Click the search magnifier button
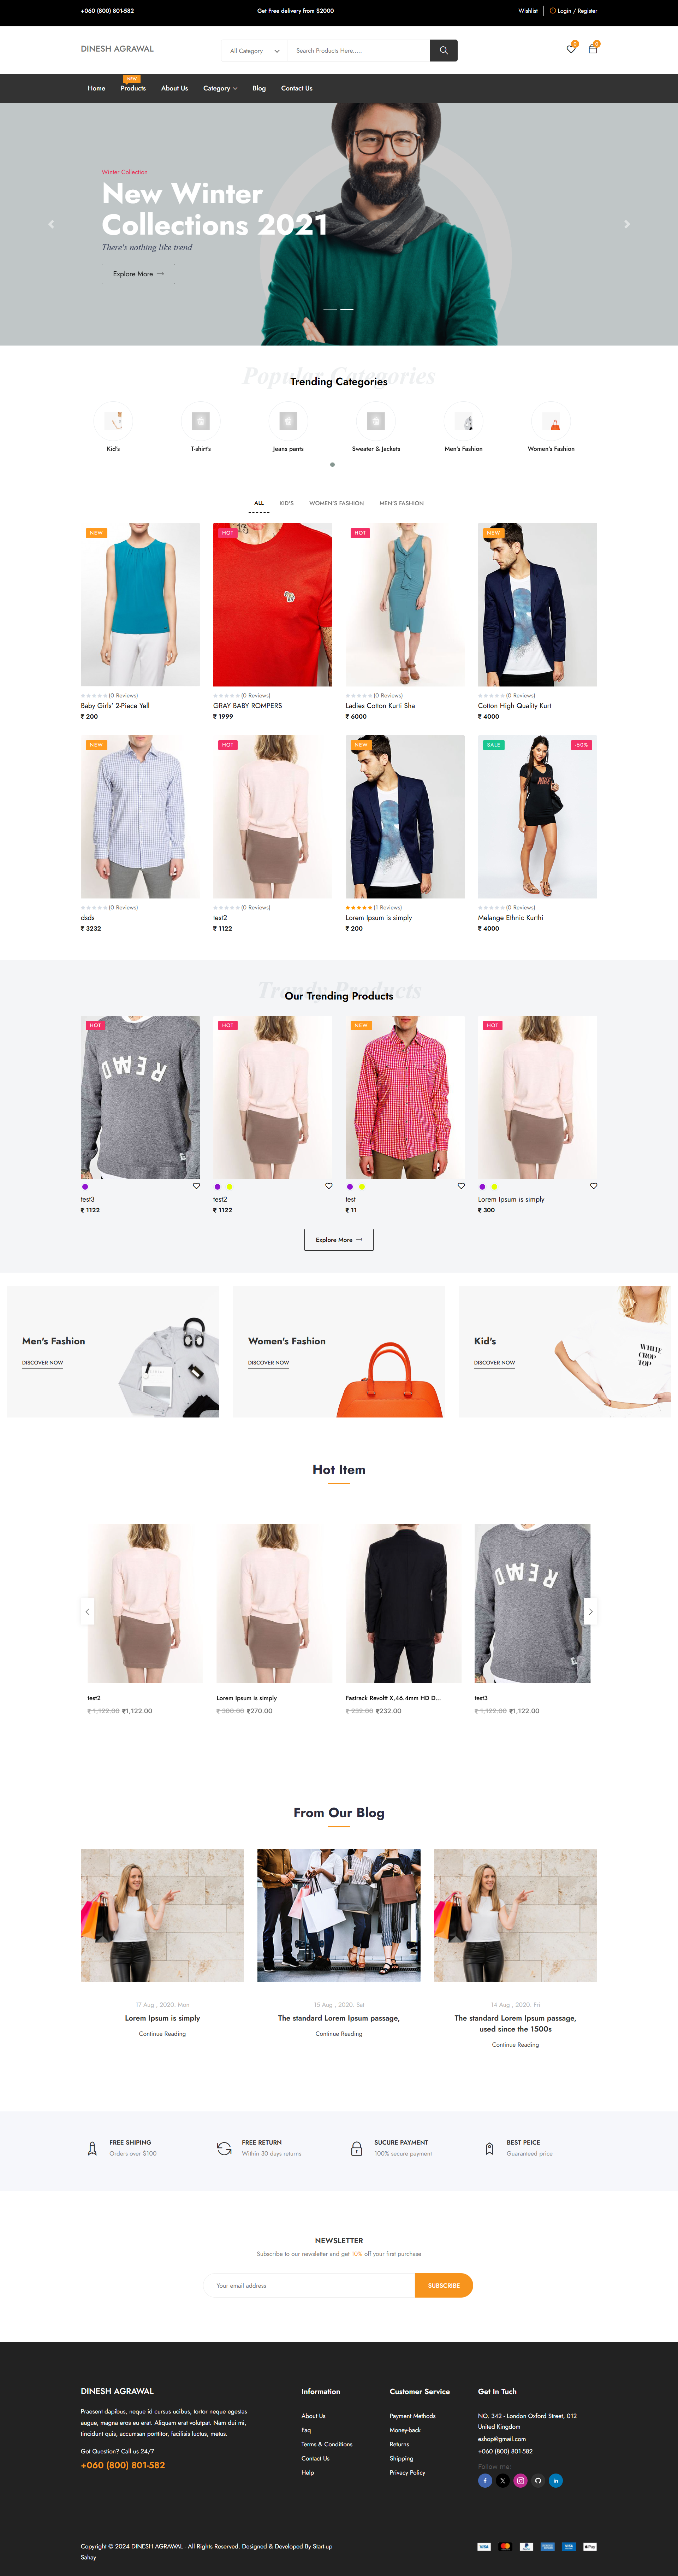 tap(443, 50)
